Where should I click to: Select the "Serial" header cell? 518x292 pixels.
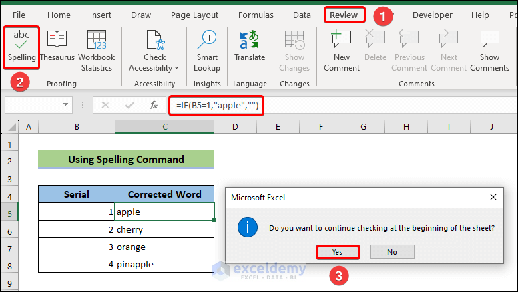[77, 194]
